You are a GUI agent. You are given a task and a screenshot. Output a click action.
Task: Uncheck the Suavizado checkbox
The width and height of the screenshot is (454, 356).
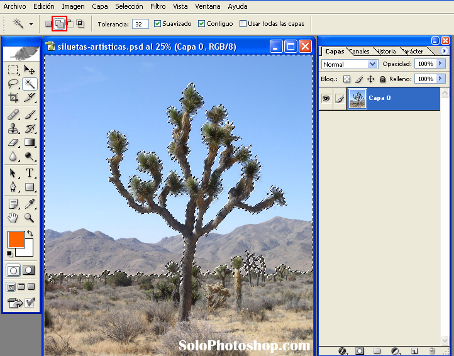coord(158,24)
